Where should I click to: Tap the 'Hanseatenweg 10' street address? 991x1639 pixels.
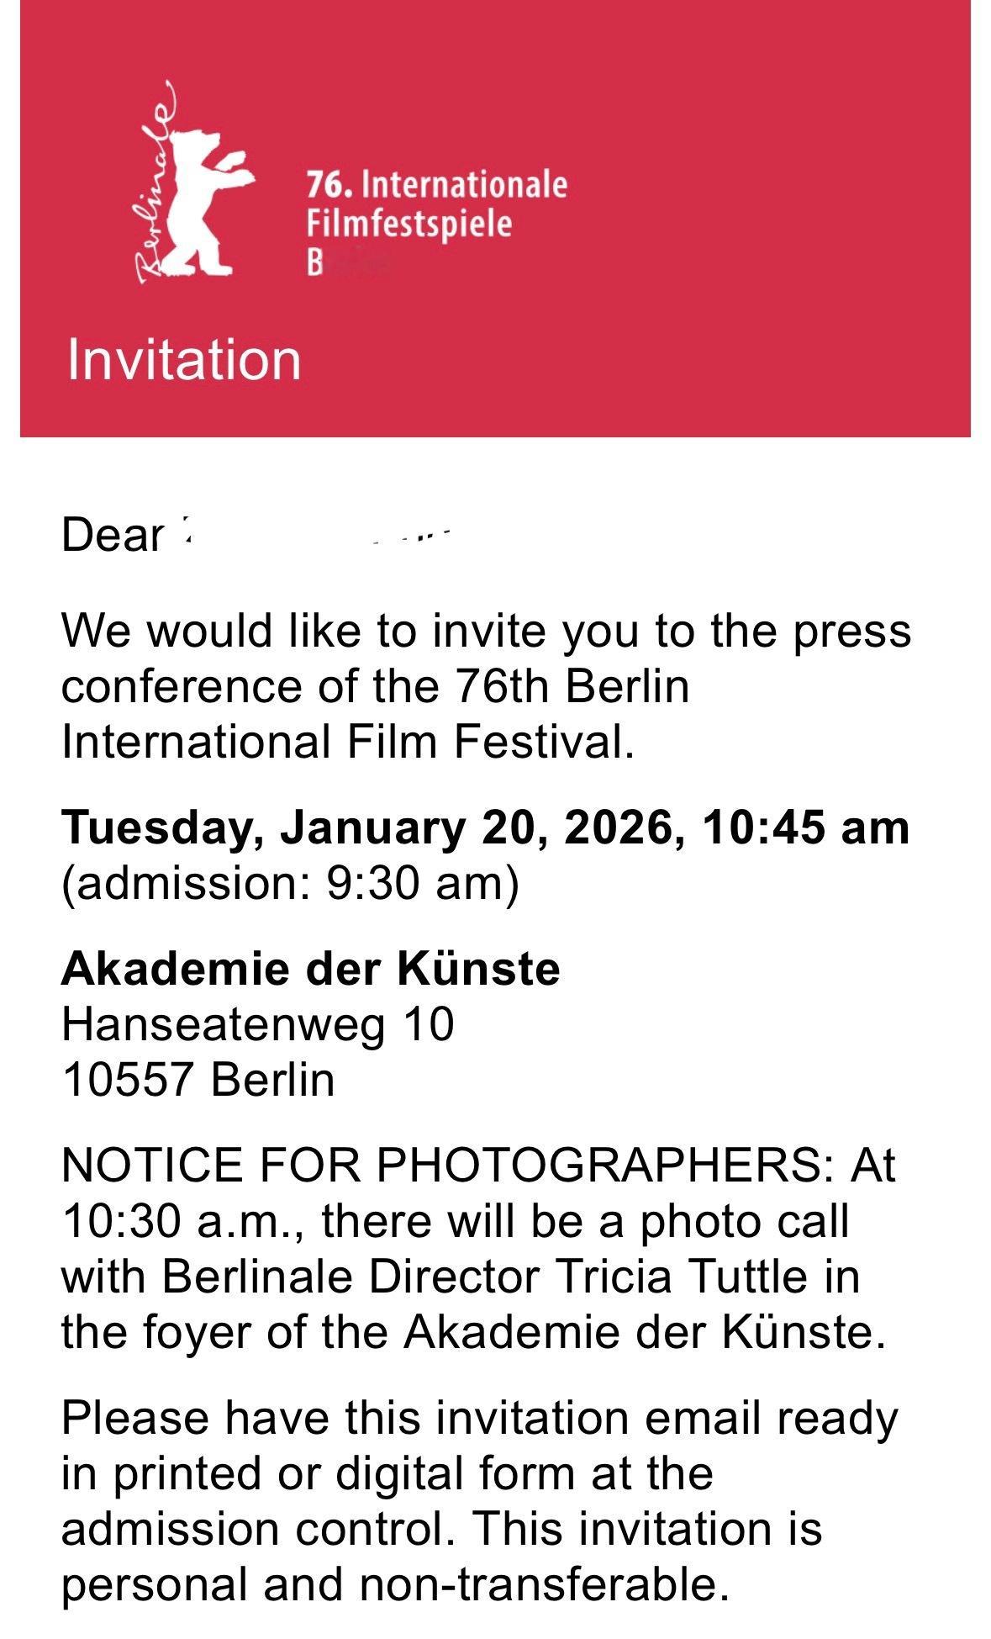coord(257,1023)
